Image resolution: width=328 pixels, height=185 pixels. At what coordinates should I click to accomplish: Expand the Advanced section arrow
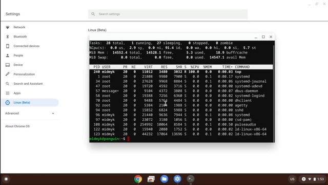(53, 114)
